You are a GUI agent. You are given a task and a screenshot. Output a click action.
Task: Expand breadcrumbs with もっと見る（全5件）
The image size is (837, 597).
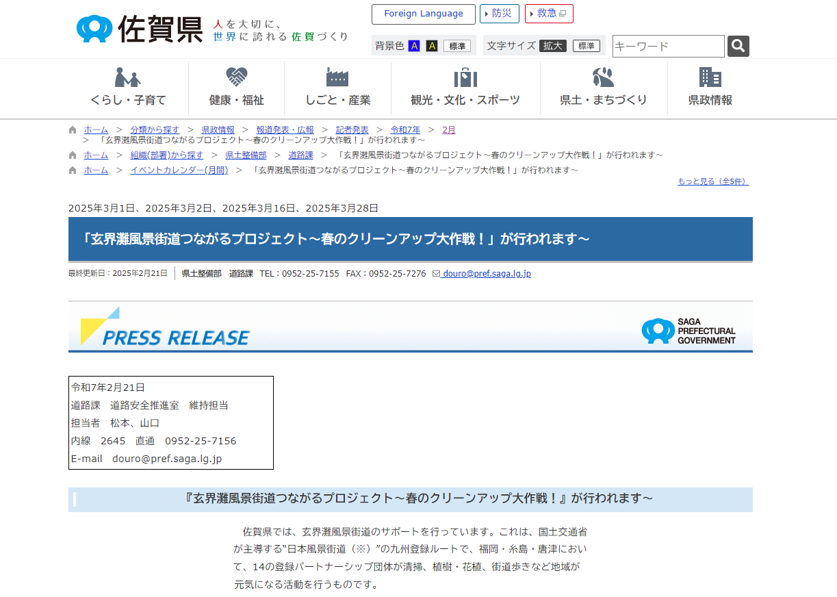(712, 181)
